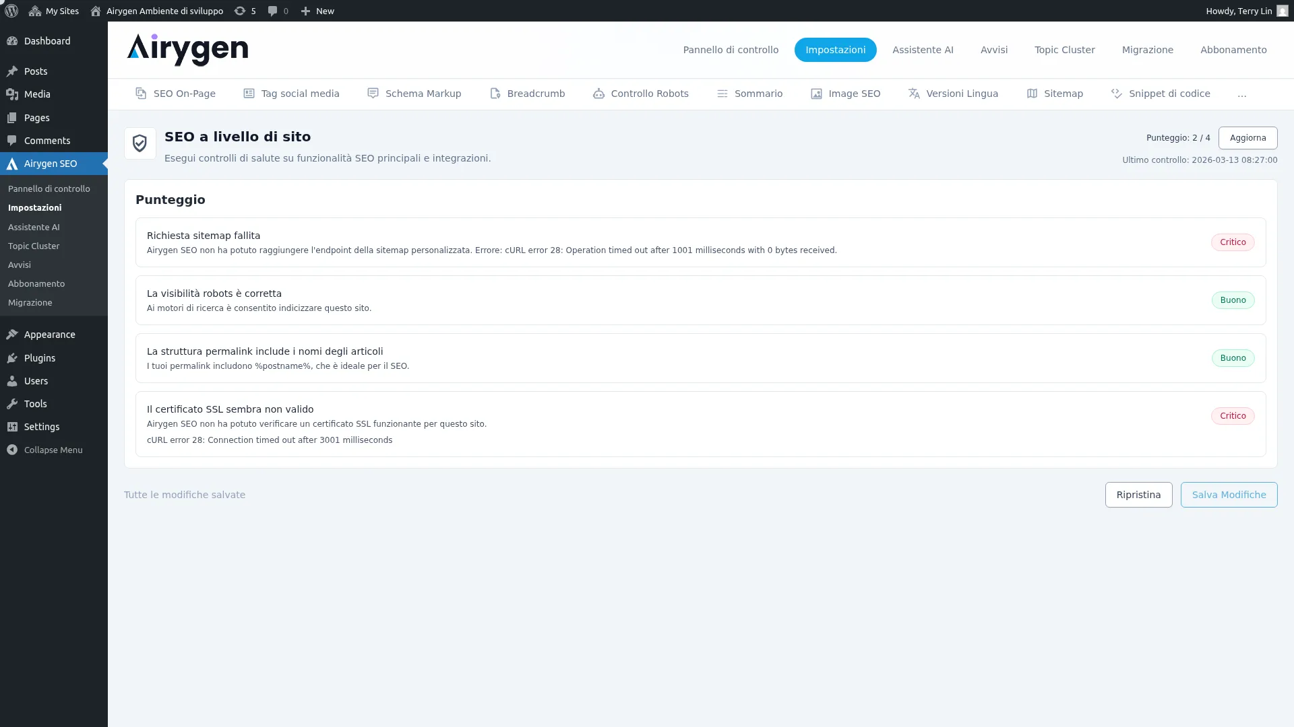Click the Dashboard gauge icon
This screenshot has height=727, width=1294.
[12, 41]
